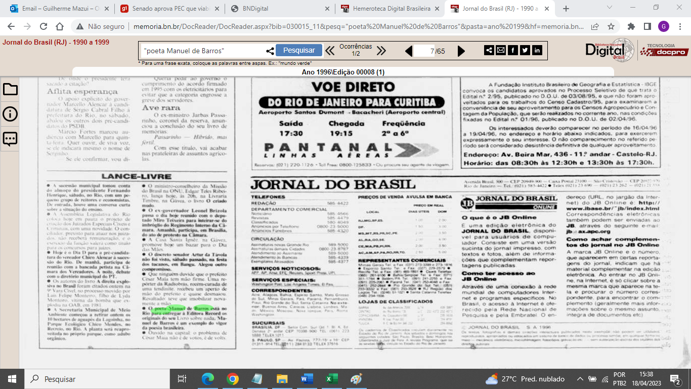Image resolution: width=691 pixels, height=389 pixels.
Task: Open Paint from taskbar
Action: click(357, 379)
